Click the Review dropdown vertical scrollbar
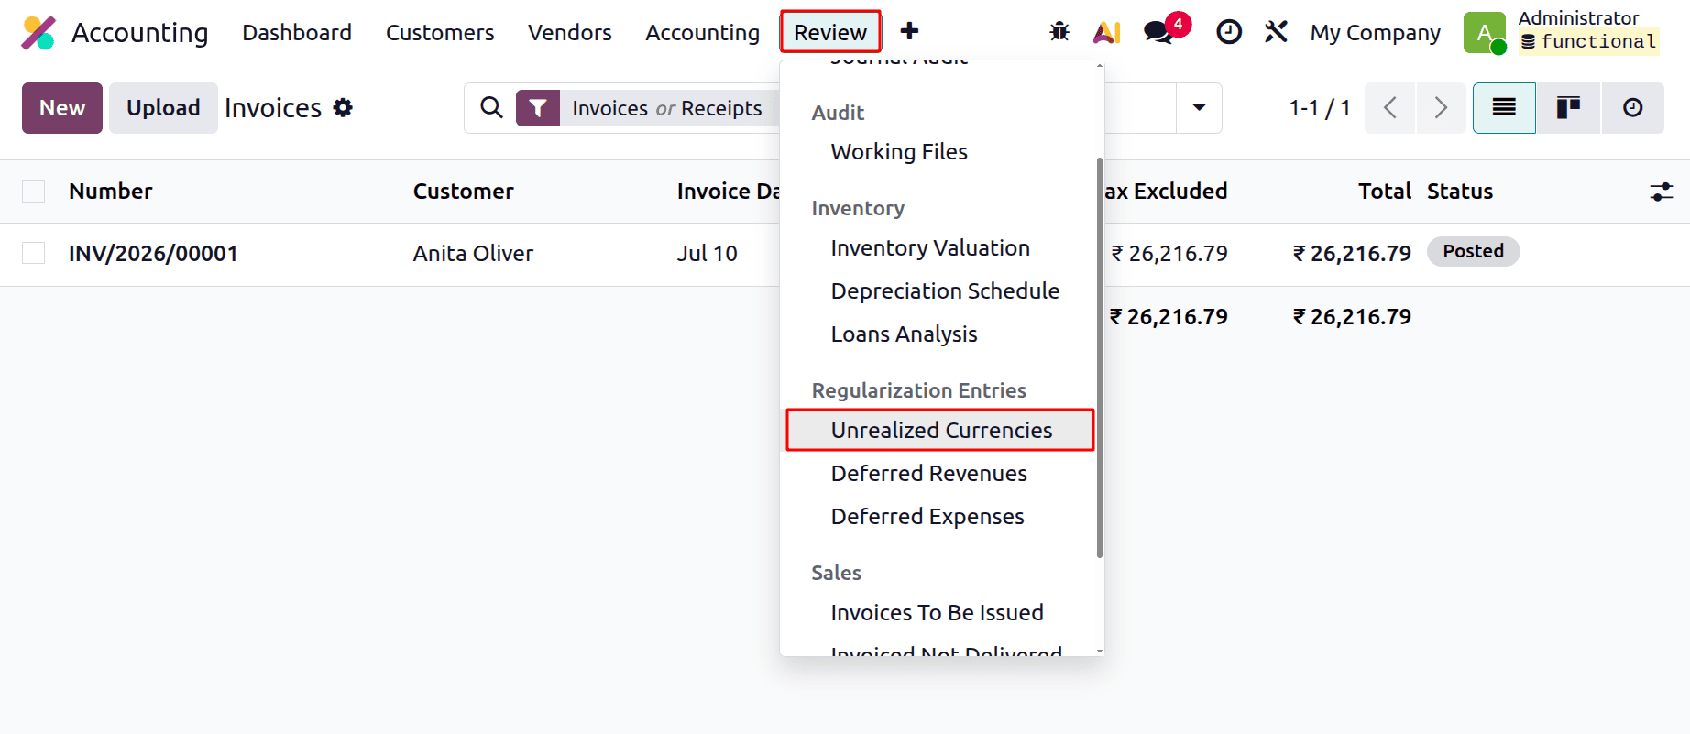Screen dimensions: 1690x734 click(x=1099, y=357)
